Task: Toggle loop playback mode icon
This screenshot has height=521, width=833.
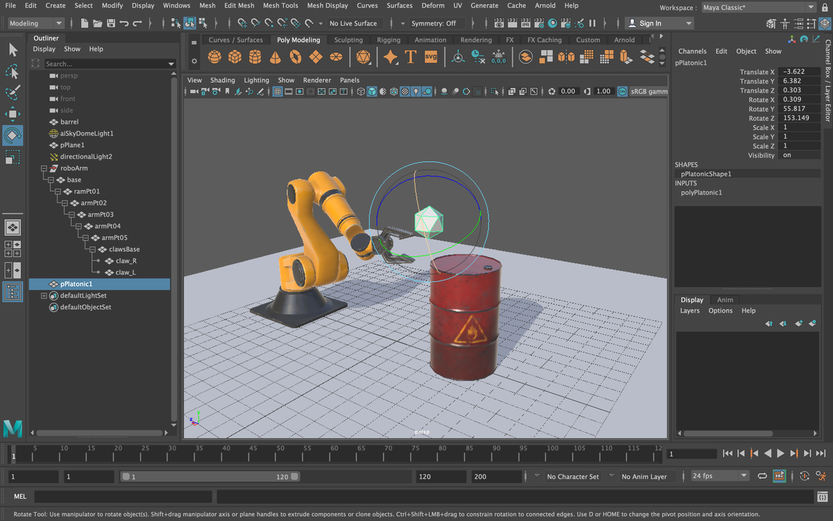Action: coord(762,476)
